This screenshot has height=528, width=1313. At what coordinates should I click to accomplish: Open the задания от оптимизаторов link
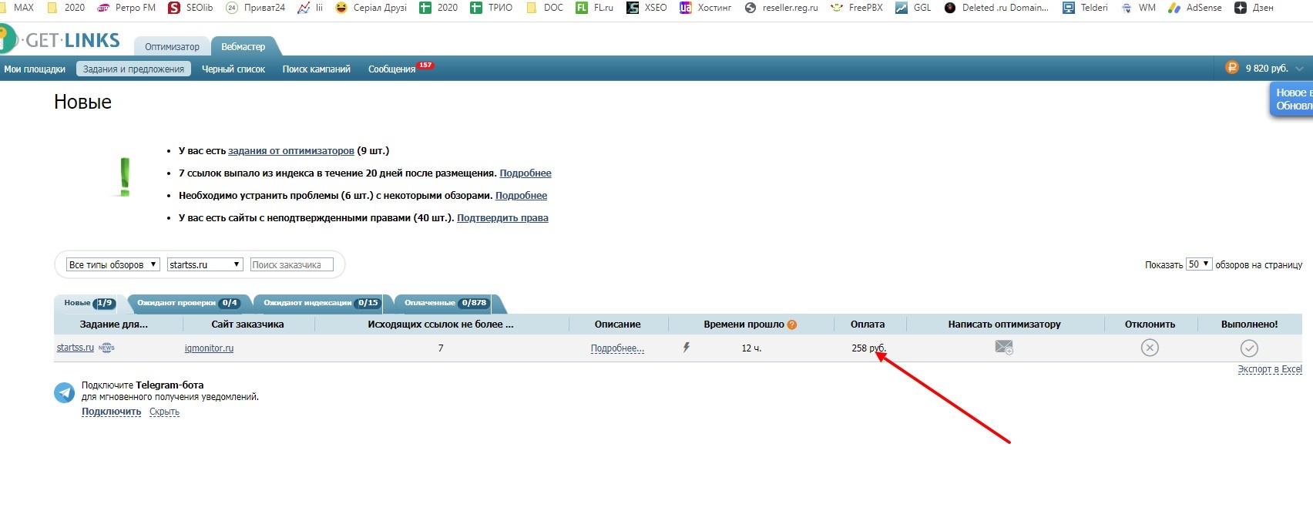point(291,151)
